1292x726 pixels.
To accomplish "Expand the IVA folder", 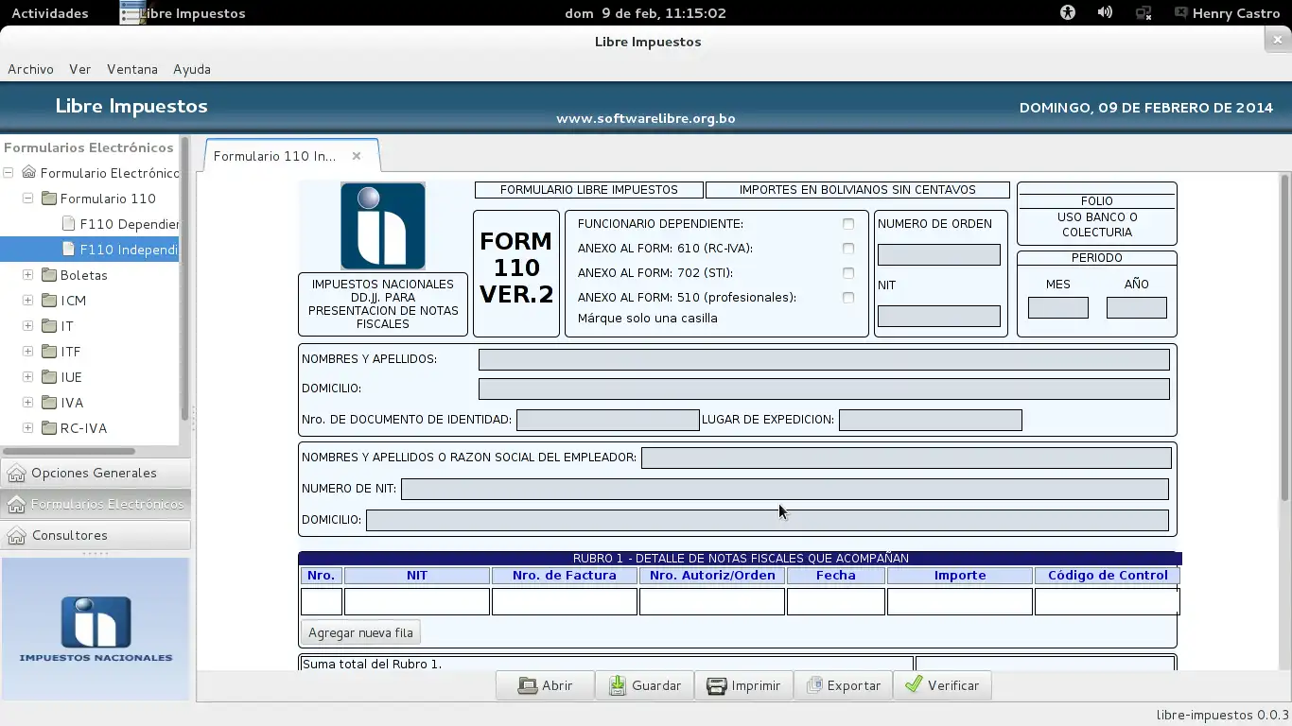I will (28, 403).
